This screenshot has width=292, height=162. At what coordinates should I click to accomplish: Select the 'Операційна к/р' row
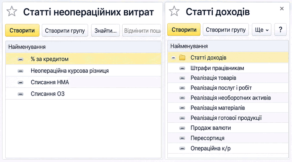coord(228,148)
